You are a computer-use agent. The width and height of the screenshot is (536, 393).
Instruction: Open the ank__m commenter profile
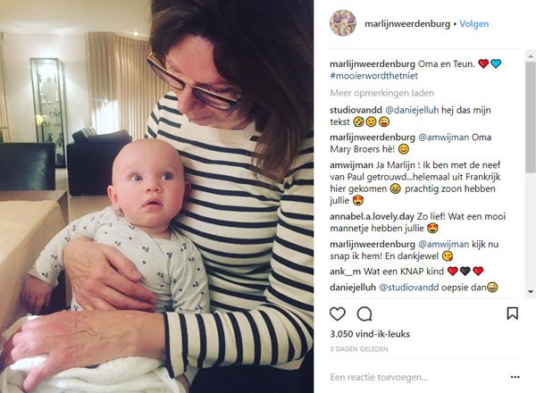tap(345, 272)
